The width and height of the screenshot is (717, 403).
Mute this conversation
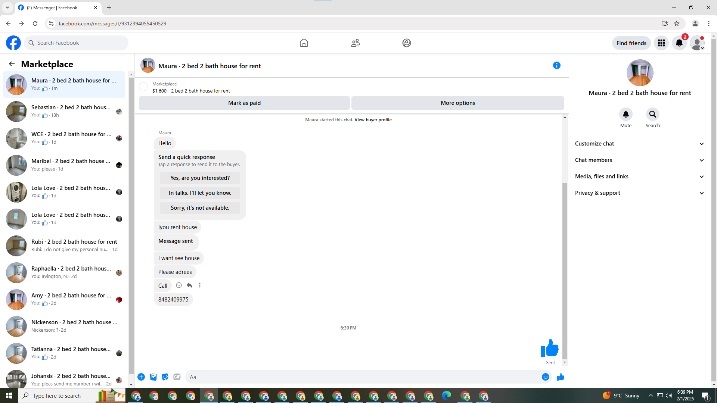(x=626, y=114)
